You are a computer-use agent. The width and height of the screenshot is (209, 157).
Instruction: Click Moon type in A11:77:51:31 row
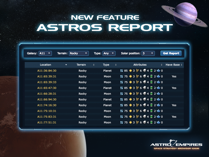coord(107,122)
